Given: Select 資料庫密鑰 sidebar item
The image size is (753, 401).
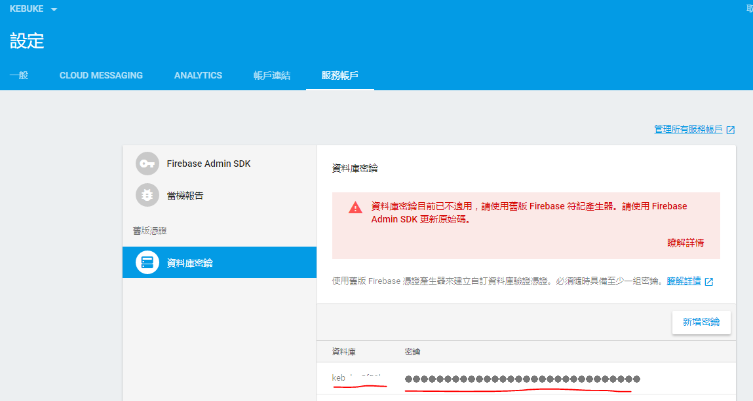Looking at the screenshot, I should point(220,262).
